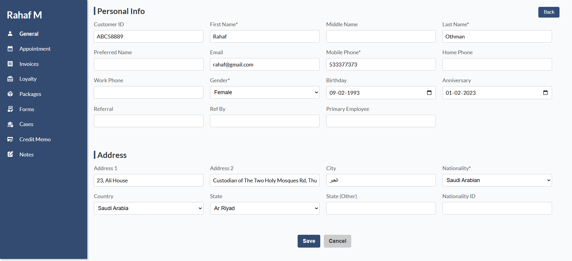Image resolution: width=572 pixels, height=261 pixels.
Task: Click the Notes pencil icon
Action: (x=10, y=154)
